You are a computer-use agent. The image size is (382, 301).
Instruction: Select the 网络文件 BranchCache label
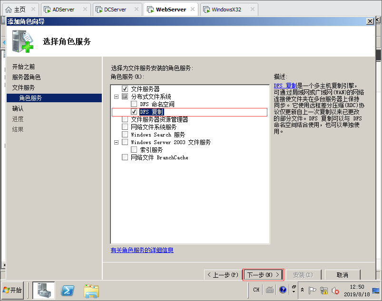click(159, 157)
